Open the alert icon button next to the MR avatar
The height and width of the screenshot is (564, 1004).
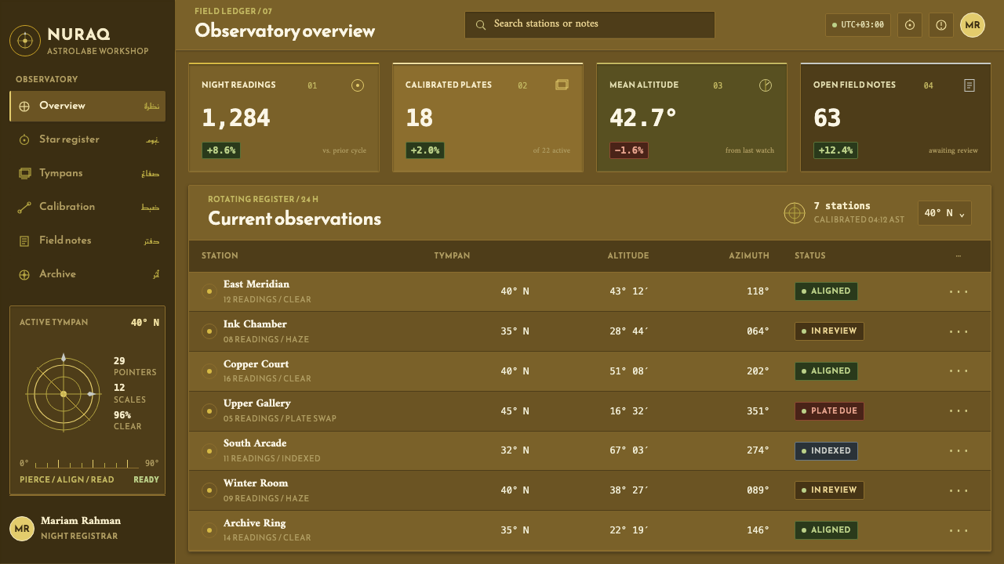[x=941, y=25]
